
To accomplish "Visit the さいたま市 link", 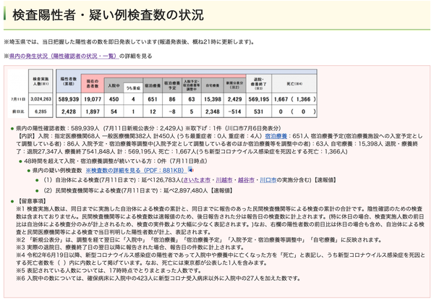I will 197,180.
